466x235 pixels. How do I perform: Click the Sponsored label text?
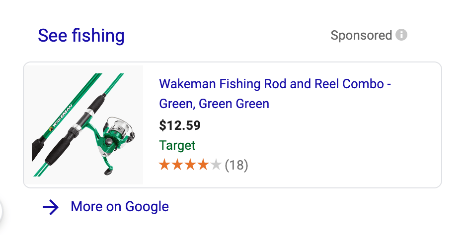pyautogui.click(x=361, y=36)
